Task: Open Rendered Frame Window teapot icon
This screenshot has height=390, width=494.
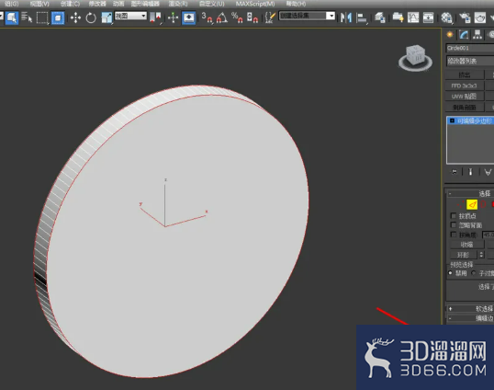Action: click(x=480, y=17)
